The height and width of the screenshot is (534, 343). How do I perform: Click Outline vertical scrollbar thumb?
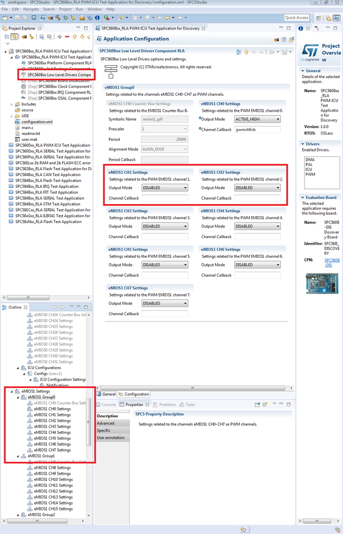88,422
